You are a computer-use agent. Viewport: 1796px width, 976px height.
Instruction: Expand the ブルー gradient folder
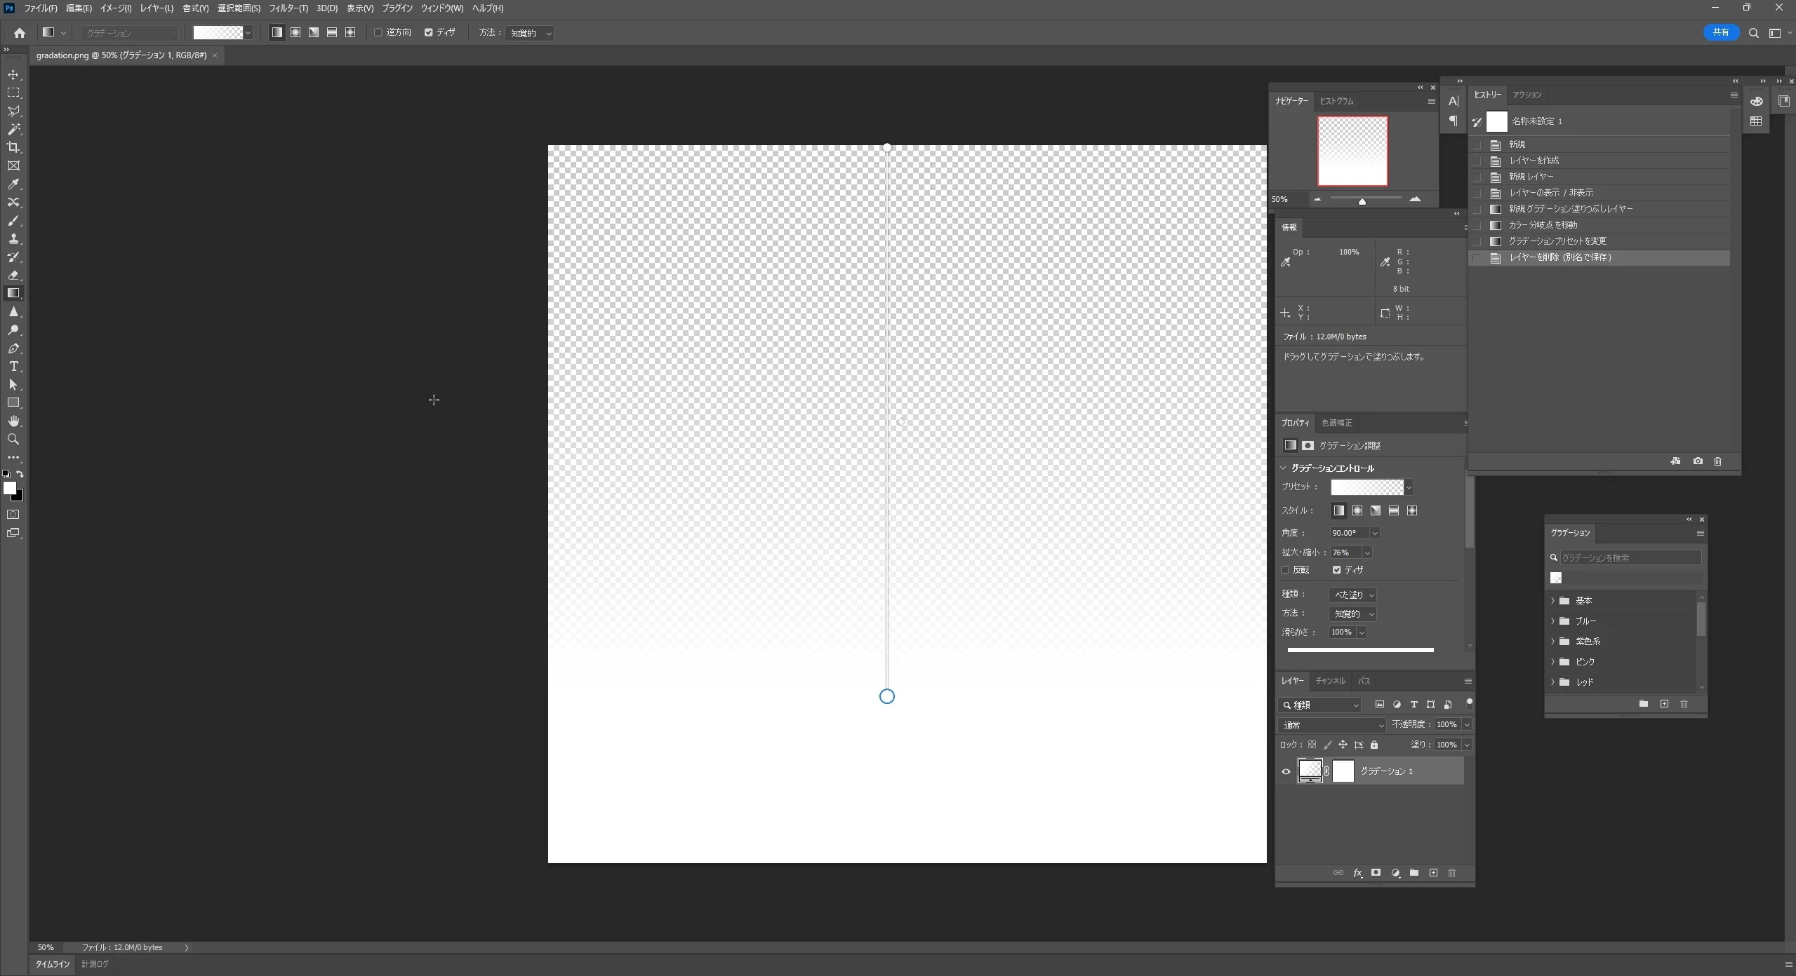point(1553,621)
